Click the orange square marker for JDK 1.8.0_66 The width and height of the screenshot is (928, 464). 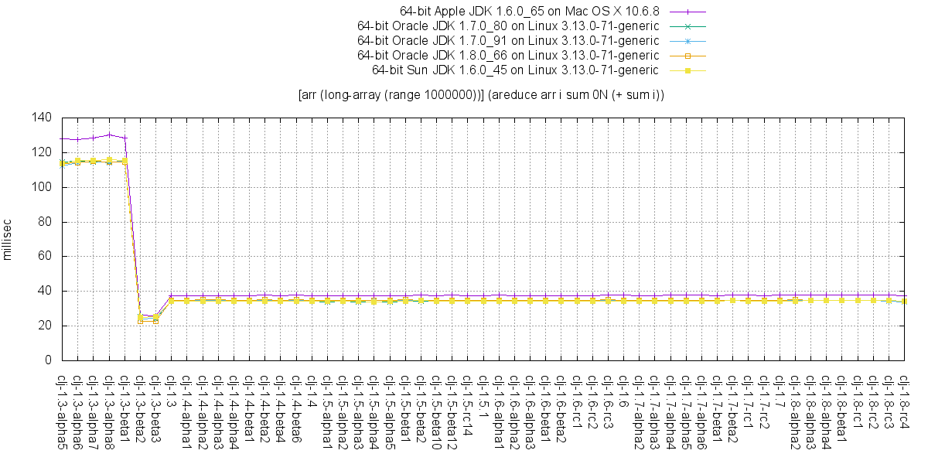click(x=686, y=55)
